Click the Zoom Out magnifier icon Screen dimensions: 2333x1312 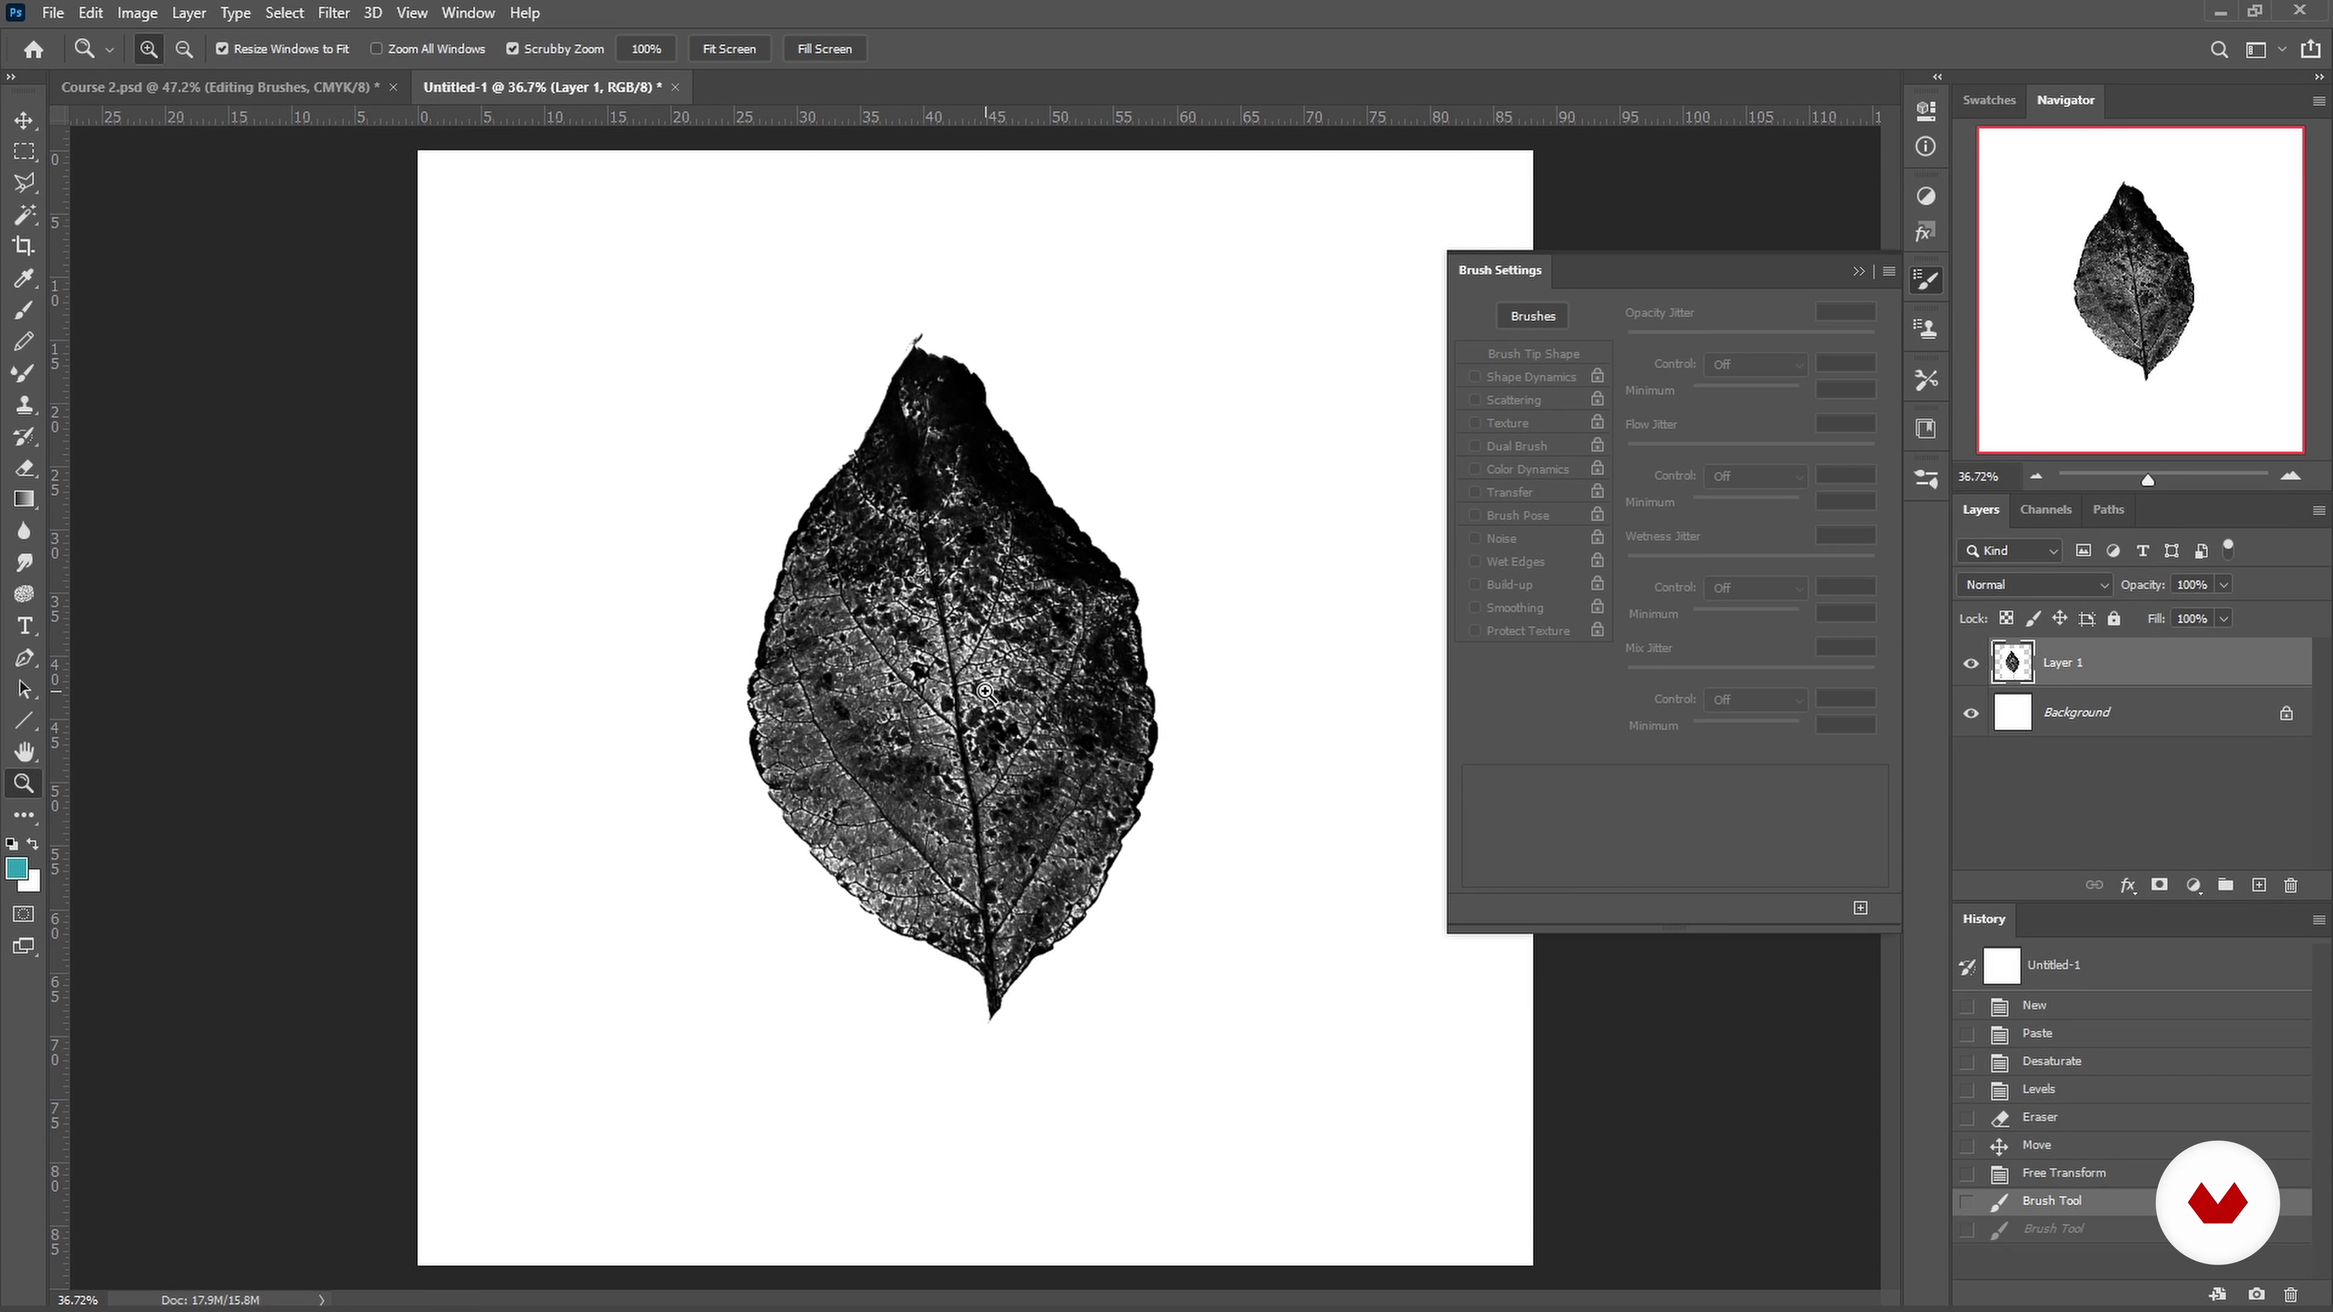[x=184, y=49]
